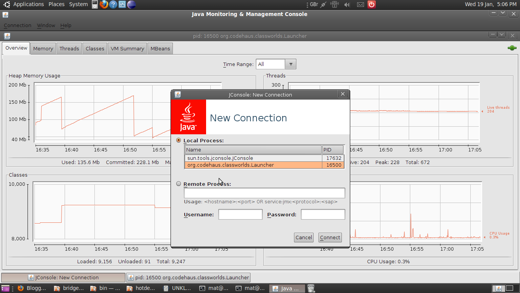
Task: Open the Time Range dropdown
Action: (x=290, y=64)
